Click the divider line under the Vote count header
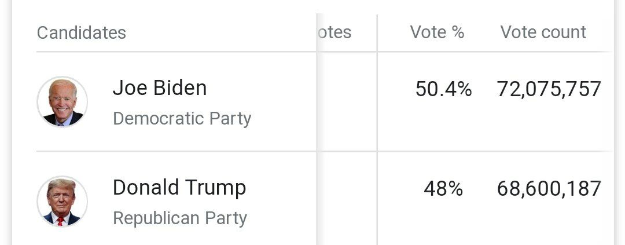The image size is (625, 245). tap(544, 52)
